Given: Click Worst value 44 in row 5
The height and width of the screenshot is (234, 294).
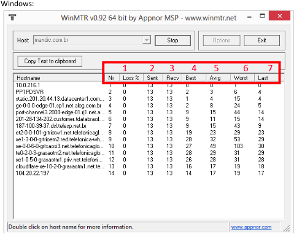Looking at the screenshot, I should coord(237,112).
